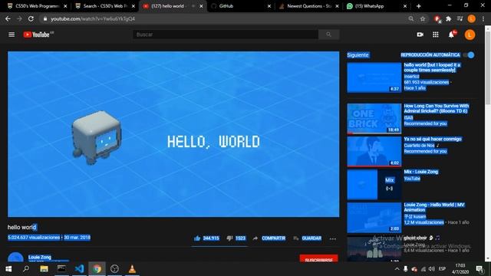The height and width of the screenshot is (276, 491).
Task: Open VLC media player from taskbar
Action: tap(132, 269)
